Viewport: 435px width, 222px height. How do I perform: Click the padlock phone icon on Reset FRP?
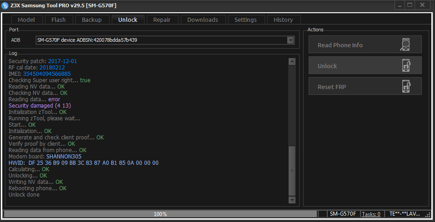click(406, 86)
